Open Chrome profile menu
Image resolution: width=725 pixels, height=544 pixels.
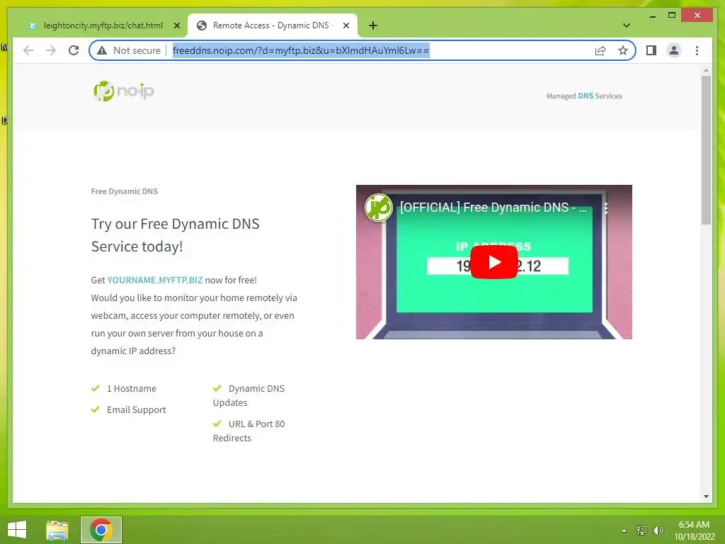click(x=674, y=50)
